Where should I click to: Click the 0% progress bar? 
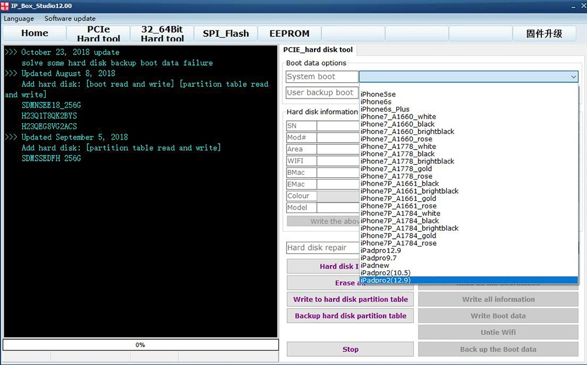pos(140,345)
